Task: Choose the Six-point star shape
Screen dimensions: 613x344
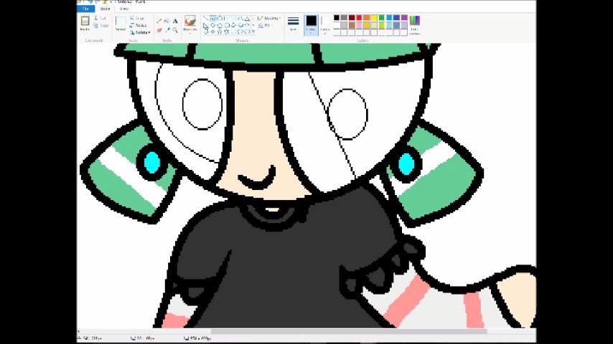Action: coord(227,32)
